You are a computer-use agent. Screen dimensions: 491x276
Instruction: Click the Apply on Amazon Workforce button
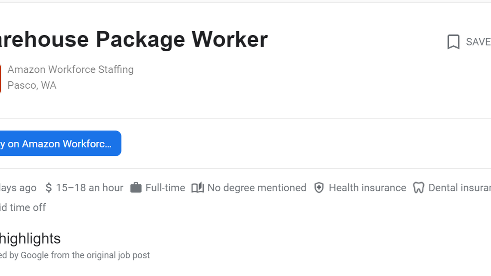[x=56, y=143]
